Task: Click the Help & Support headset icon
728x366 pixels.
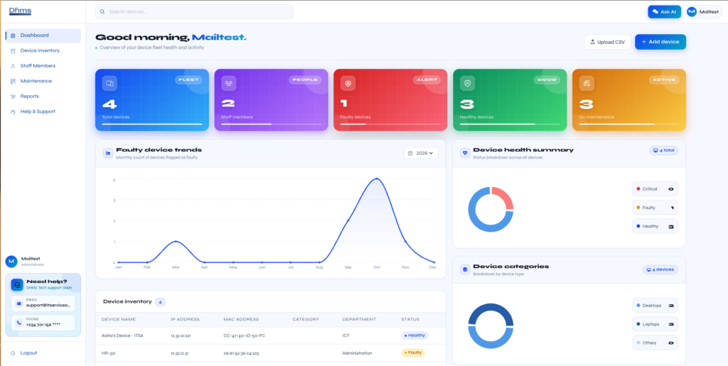Action: [x=13, y=112]
